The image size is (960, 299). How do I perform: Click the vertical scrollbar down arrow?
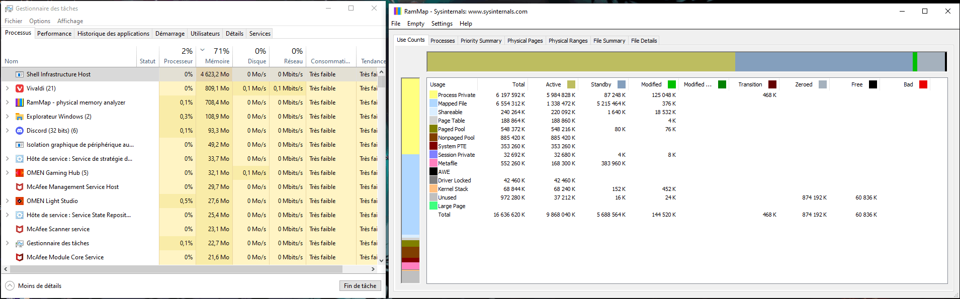click(381, 261)
